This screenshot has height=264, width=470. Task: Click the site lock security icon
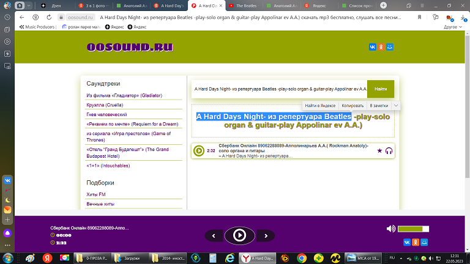coord(61,17)
